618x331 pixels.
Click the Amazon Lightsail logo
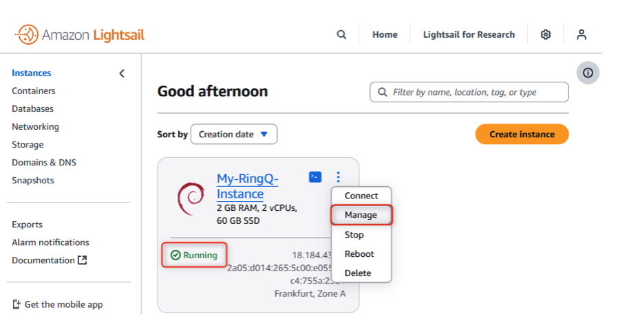click(79, 34)
